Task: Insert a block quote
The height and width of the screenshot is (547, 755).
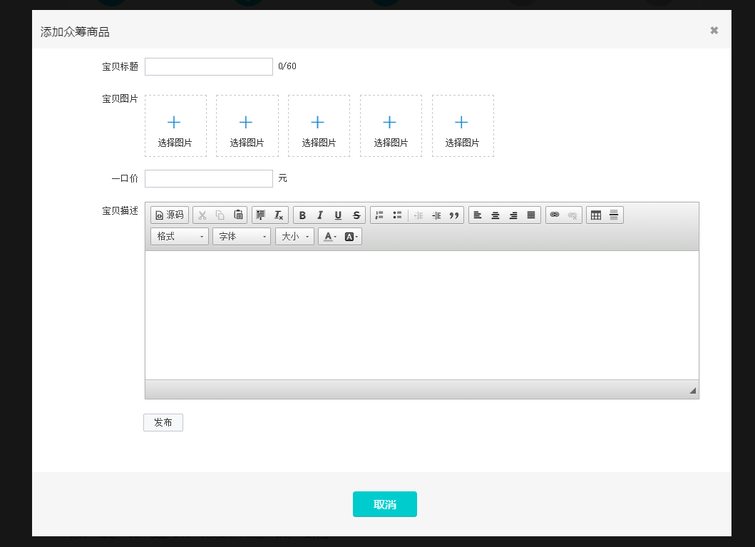Action: 454,215
